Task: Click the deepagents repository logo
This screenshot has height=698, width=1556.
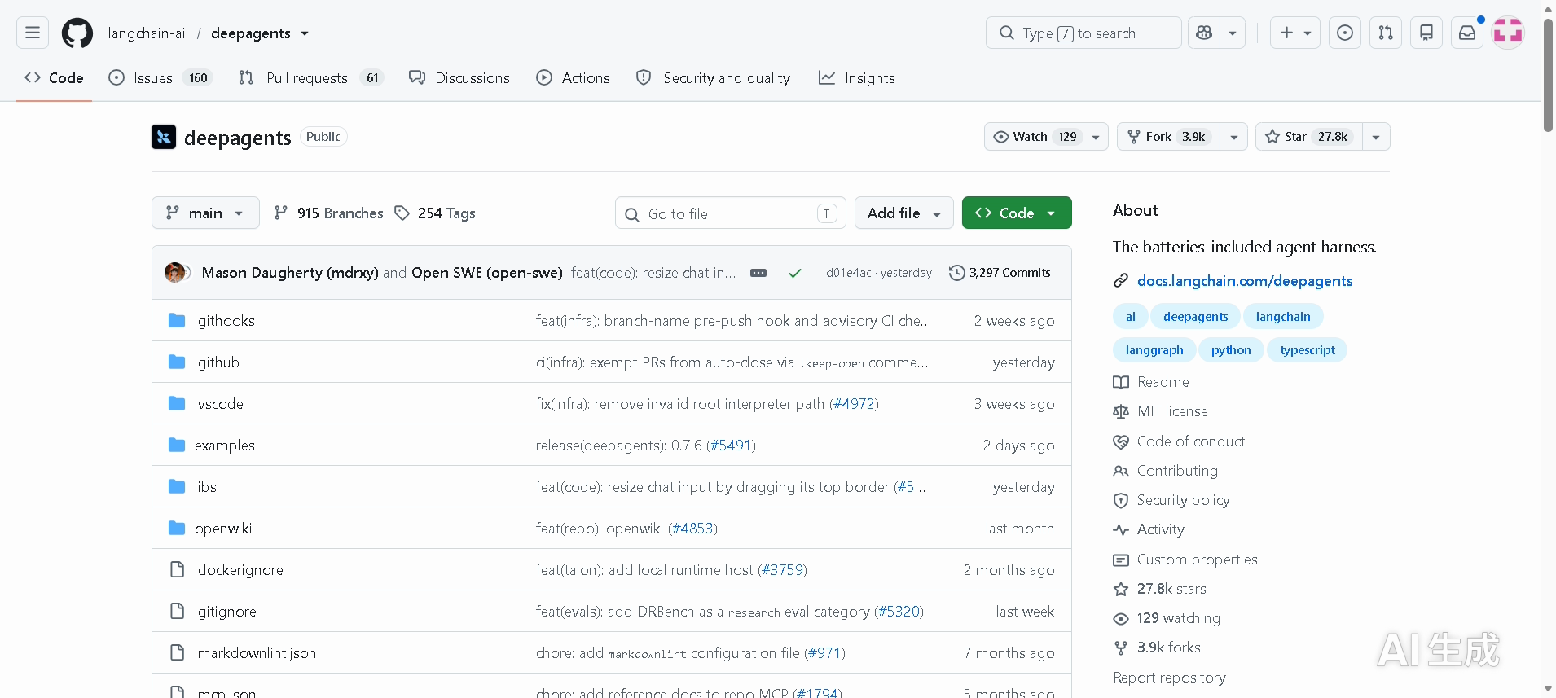Action: [x=164, y=137]
